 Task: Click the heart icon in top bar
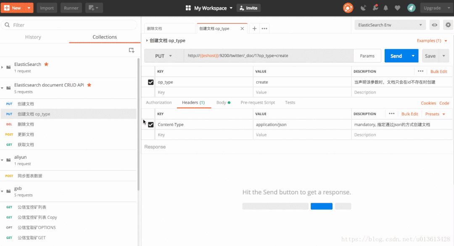pyautogui.click(x=397, y=8)
